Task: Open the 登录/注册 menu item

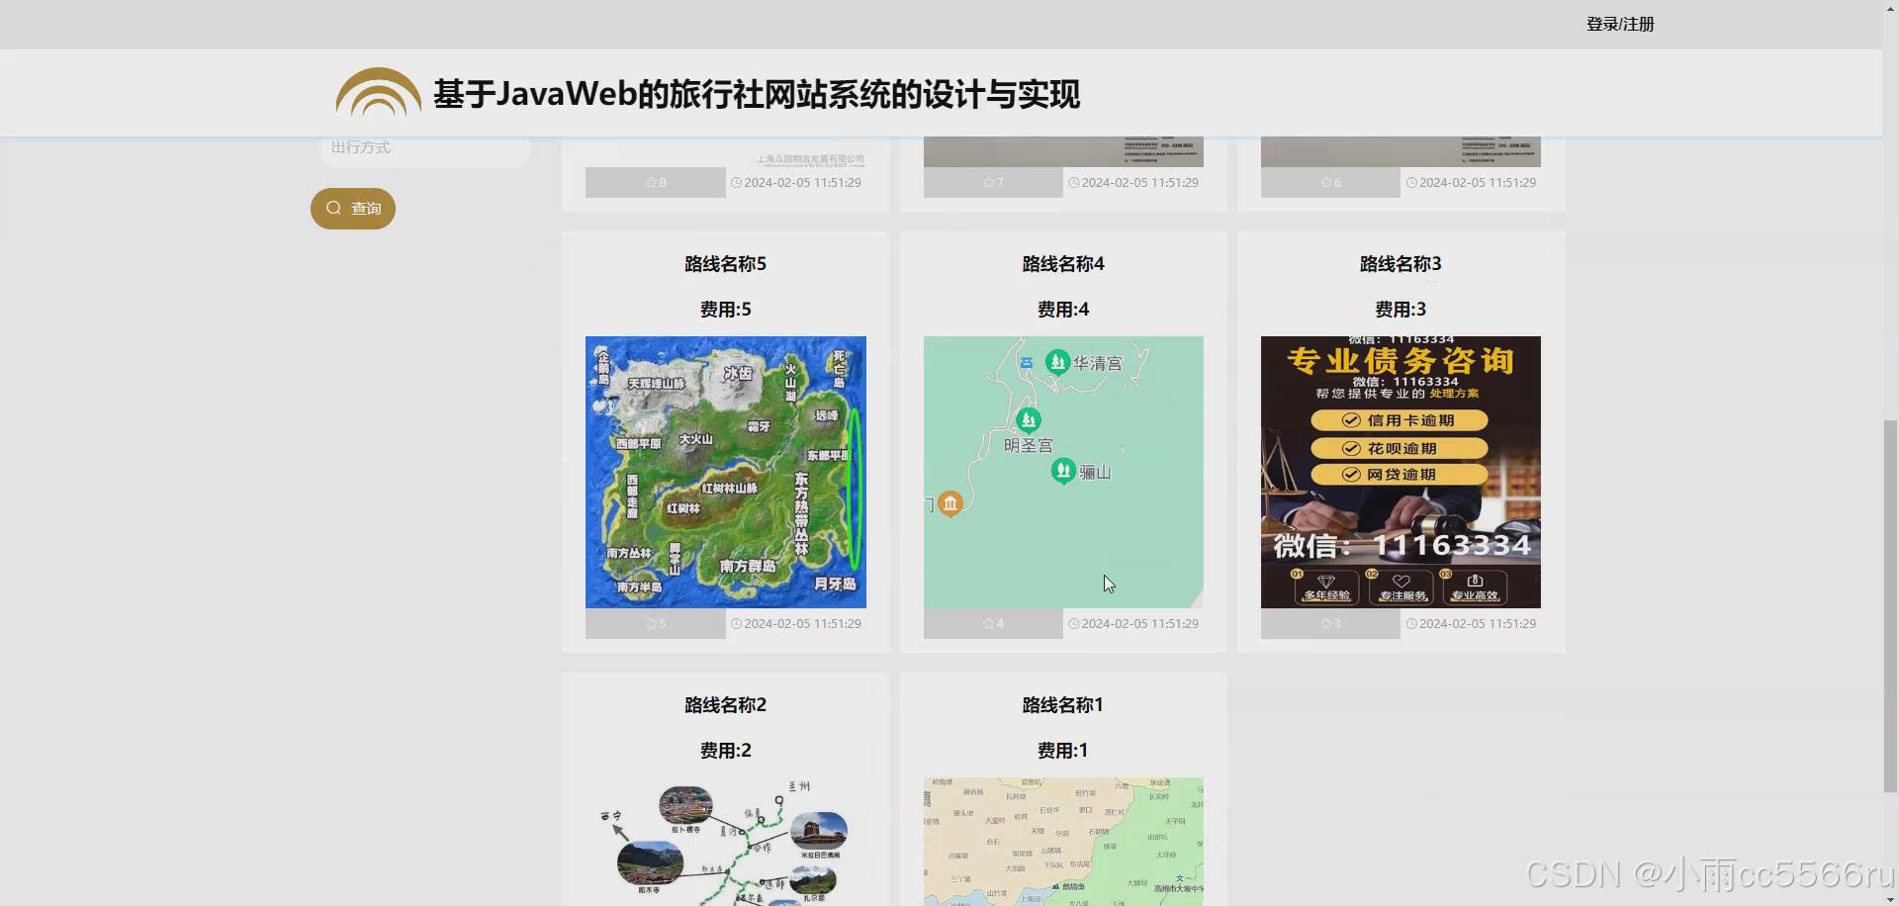Action: [x=1620, y=24]
